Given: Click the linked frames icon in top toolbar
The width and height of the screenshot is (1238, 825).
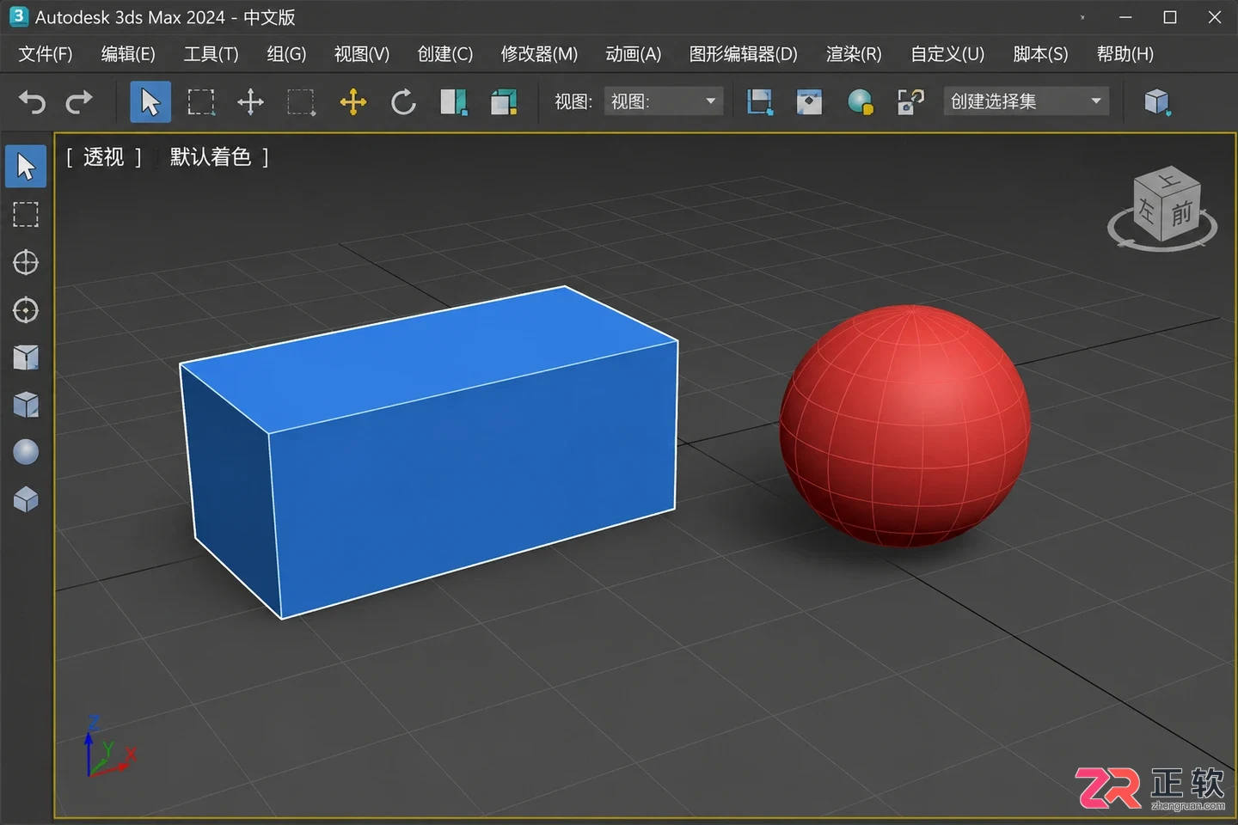Looking at the screenshot, I should (x=910, y=102).
